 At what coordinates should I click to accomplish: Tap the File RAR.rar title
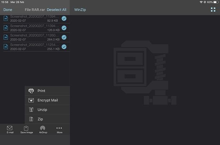pyautogui.click(x=35, y=10)
